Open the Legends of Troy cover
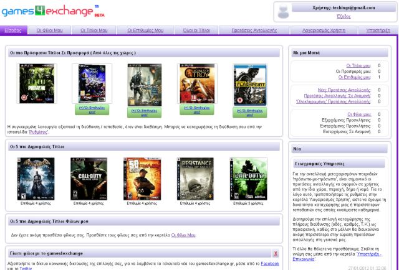This screenshot has width=399, height=270. click(197, 83)
